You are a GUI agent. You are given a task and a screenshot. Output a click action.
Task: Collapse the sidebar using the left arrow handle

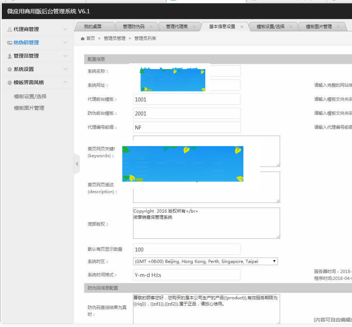point(76,163)
